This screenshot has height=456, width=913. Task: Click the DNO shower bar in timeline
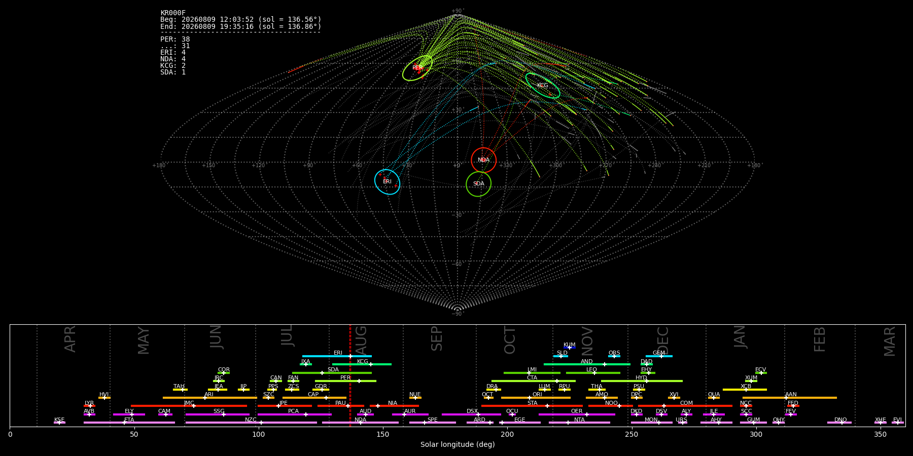[839, 423]
